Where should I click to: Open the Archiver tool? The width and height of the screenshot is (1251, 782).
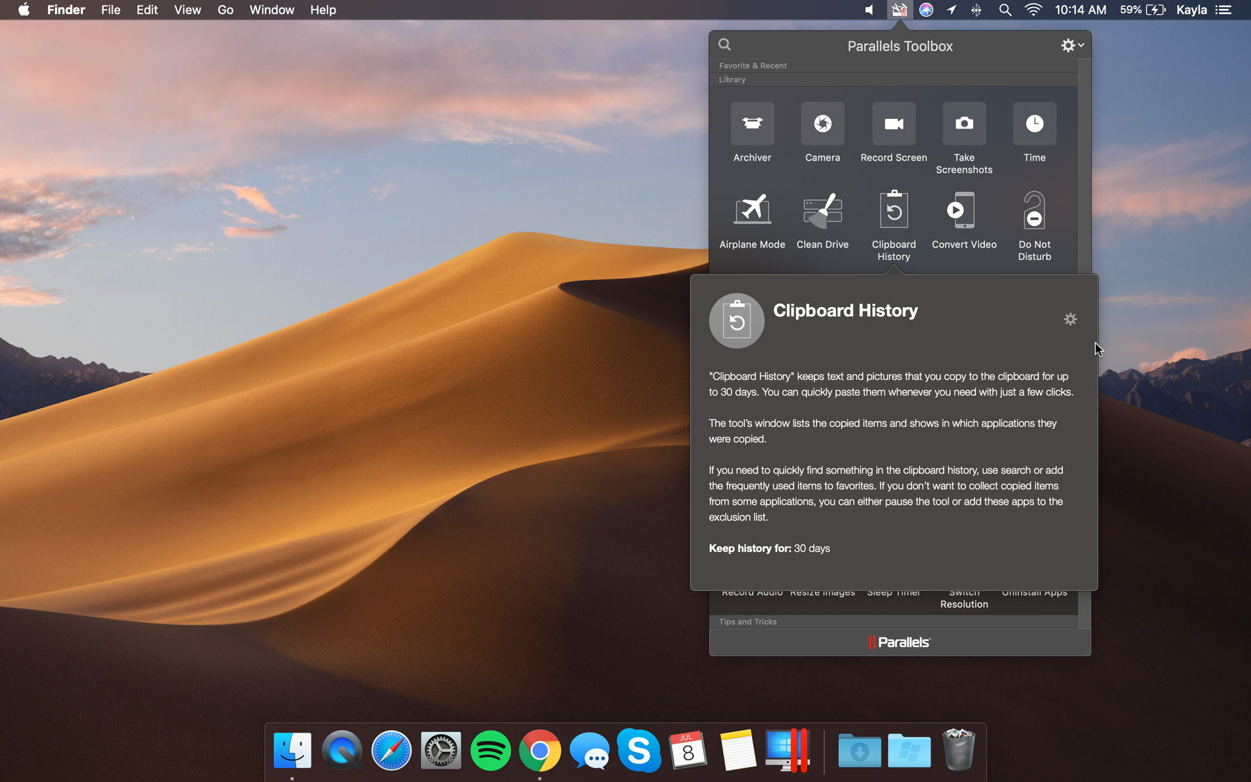coord(752,124)
